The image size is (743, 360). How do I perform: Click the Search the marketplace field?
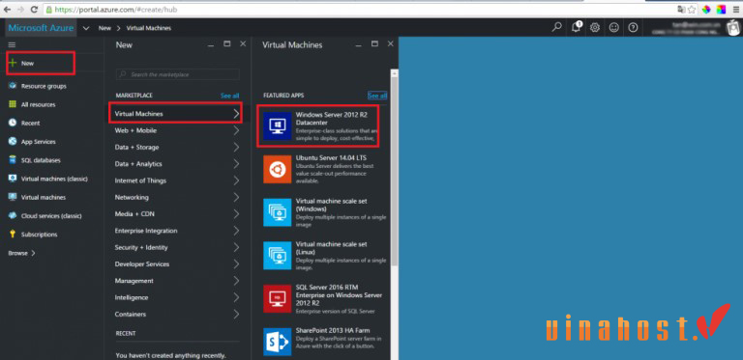tap(178, 74)
